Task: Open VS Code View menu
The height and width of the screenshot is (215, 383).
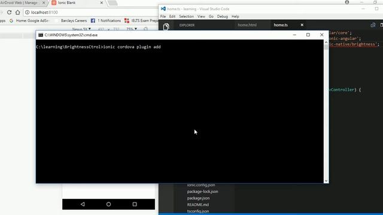Action: click(201, 16)
